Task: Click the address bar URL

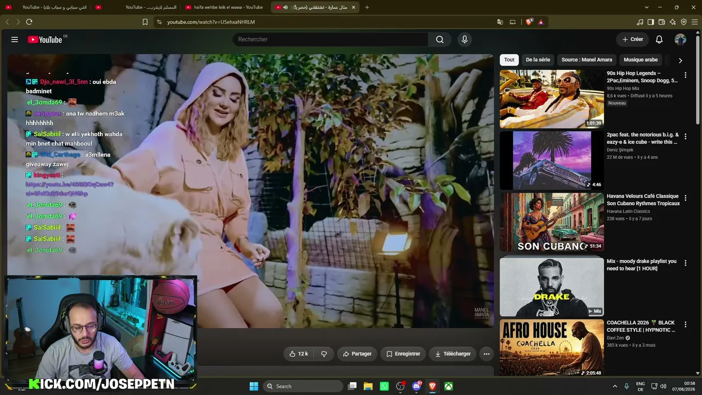Action: [211, 22]
